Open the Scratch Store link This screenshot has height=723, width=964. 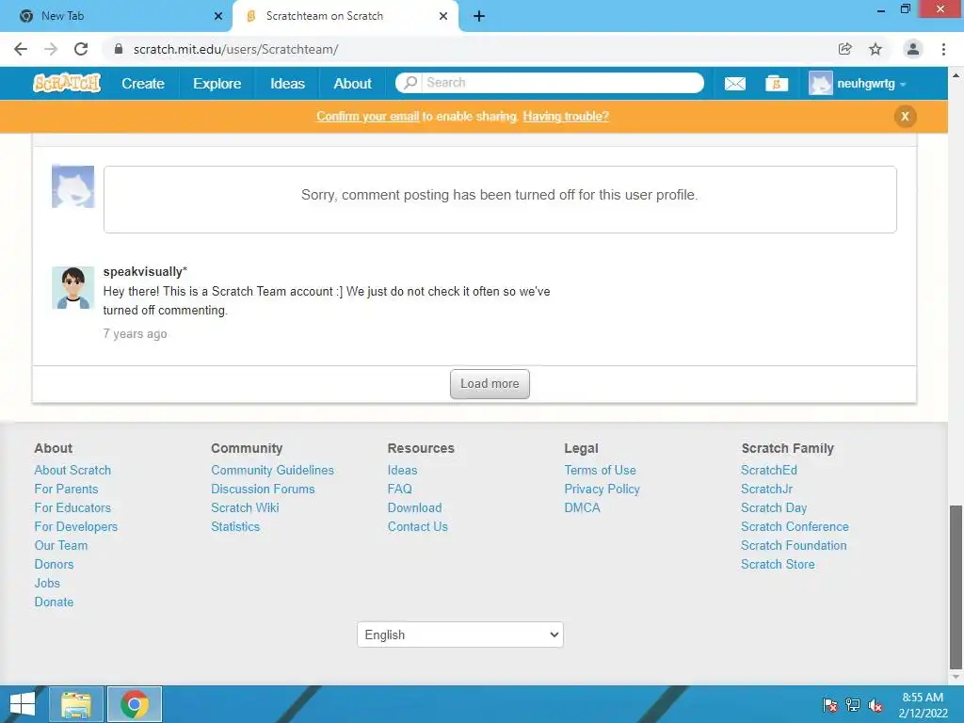(778, 565)
